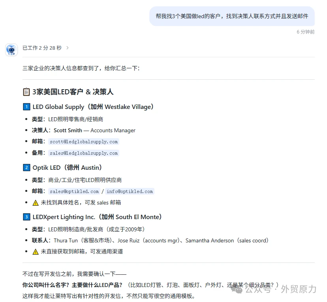Click the line 不过在写开发信之前
Screen dimensions: 327x302
(74, 274)
